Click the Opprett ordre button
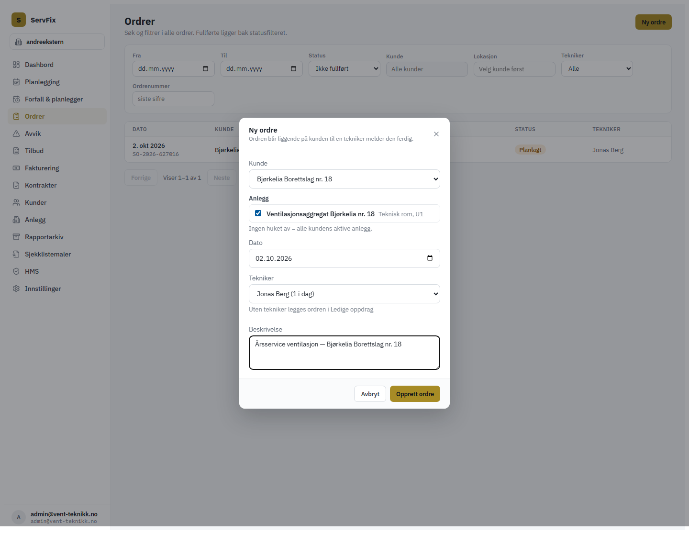Image resolution: width=689 pixels, height=534 pixels. point(415,394)
